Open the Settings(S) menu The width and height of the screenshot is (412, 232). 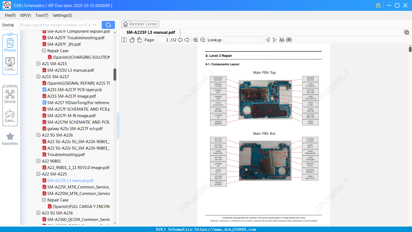pyautogui.click(x=62, y=15)
